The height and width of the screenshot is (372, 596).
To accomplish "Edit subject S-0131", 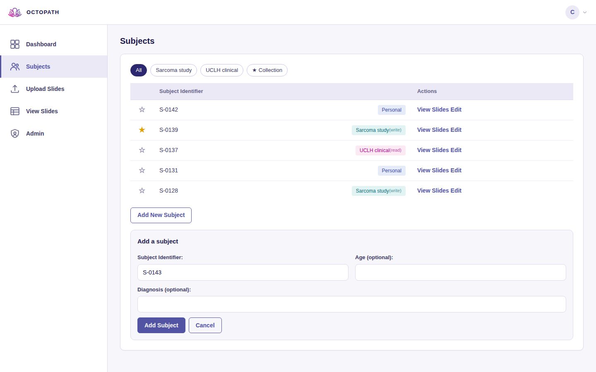I will pyautogui.click(x=456, y=170).
